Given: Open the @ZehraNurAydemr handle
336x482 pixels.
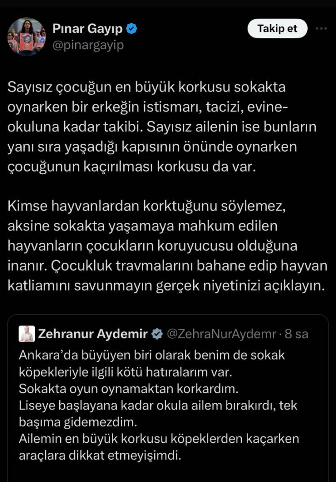Looking at the screenshot, I should coord(221,334).
